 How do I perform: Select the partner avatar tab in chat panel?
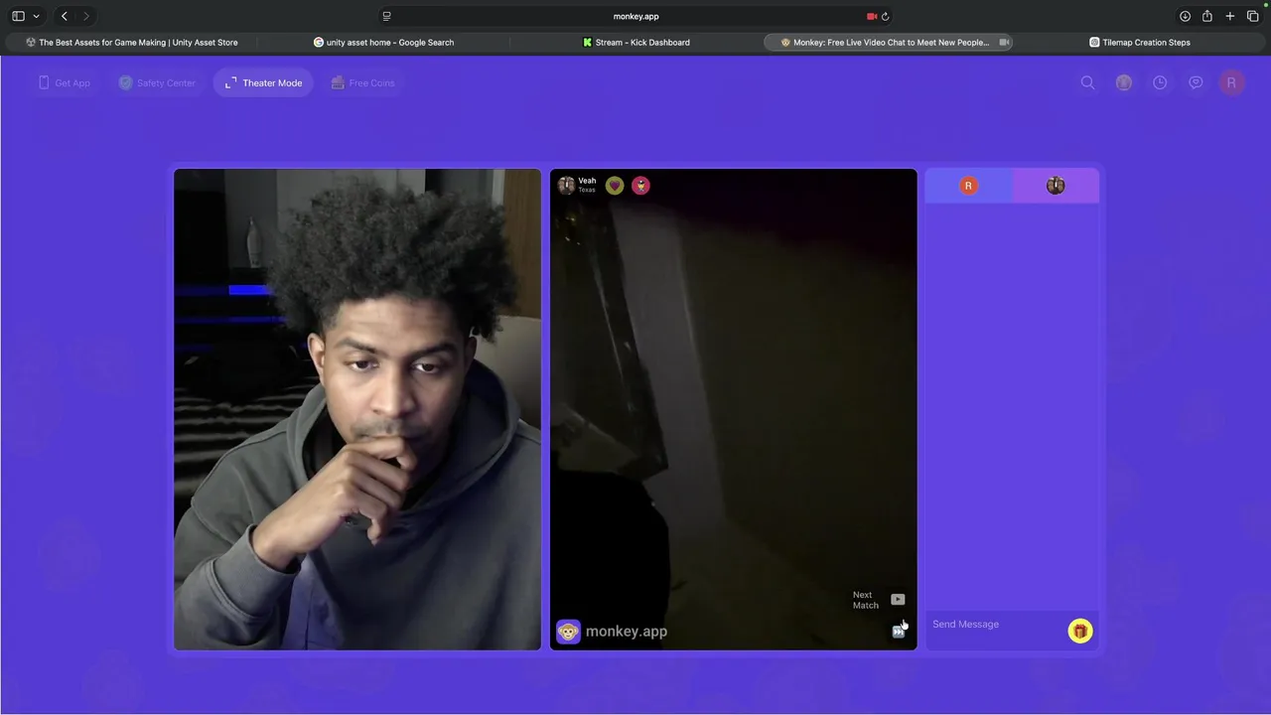click(1056, 186)
